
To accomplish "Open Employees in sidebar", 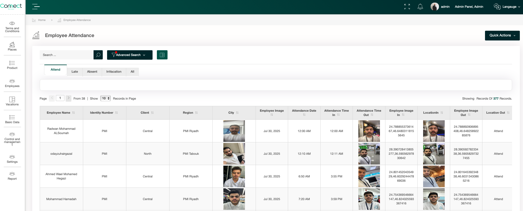I will 12,83.
